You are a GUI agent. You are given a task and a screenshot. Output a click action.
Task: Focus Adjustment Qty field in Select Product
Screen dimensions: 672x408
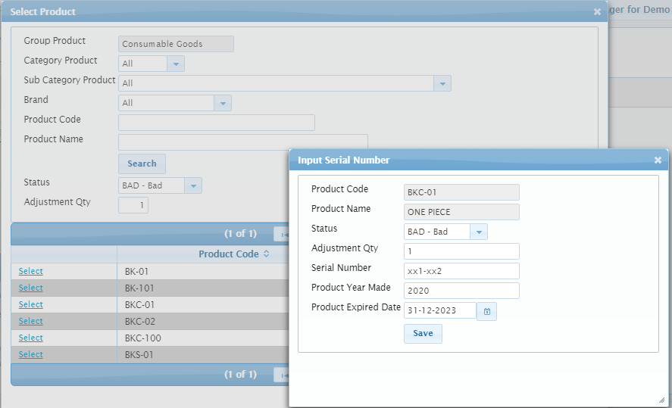(x=133, y=205)
